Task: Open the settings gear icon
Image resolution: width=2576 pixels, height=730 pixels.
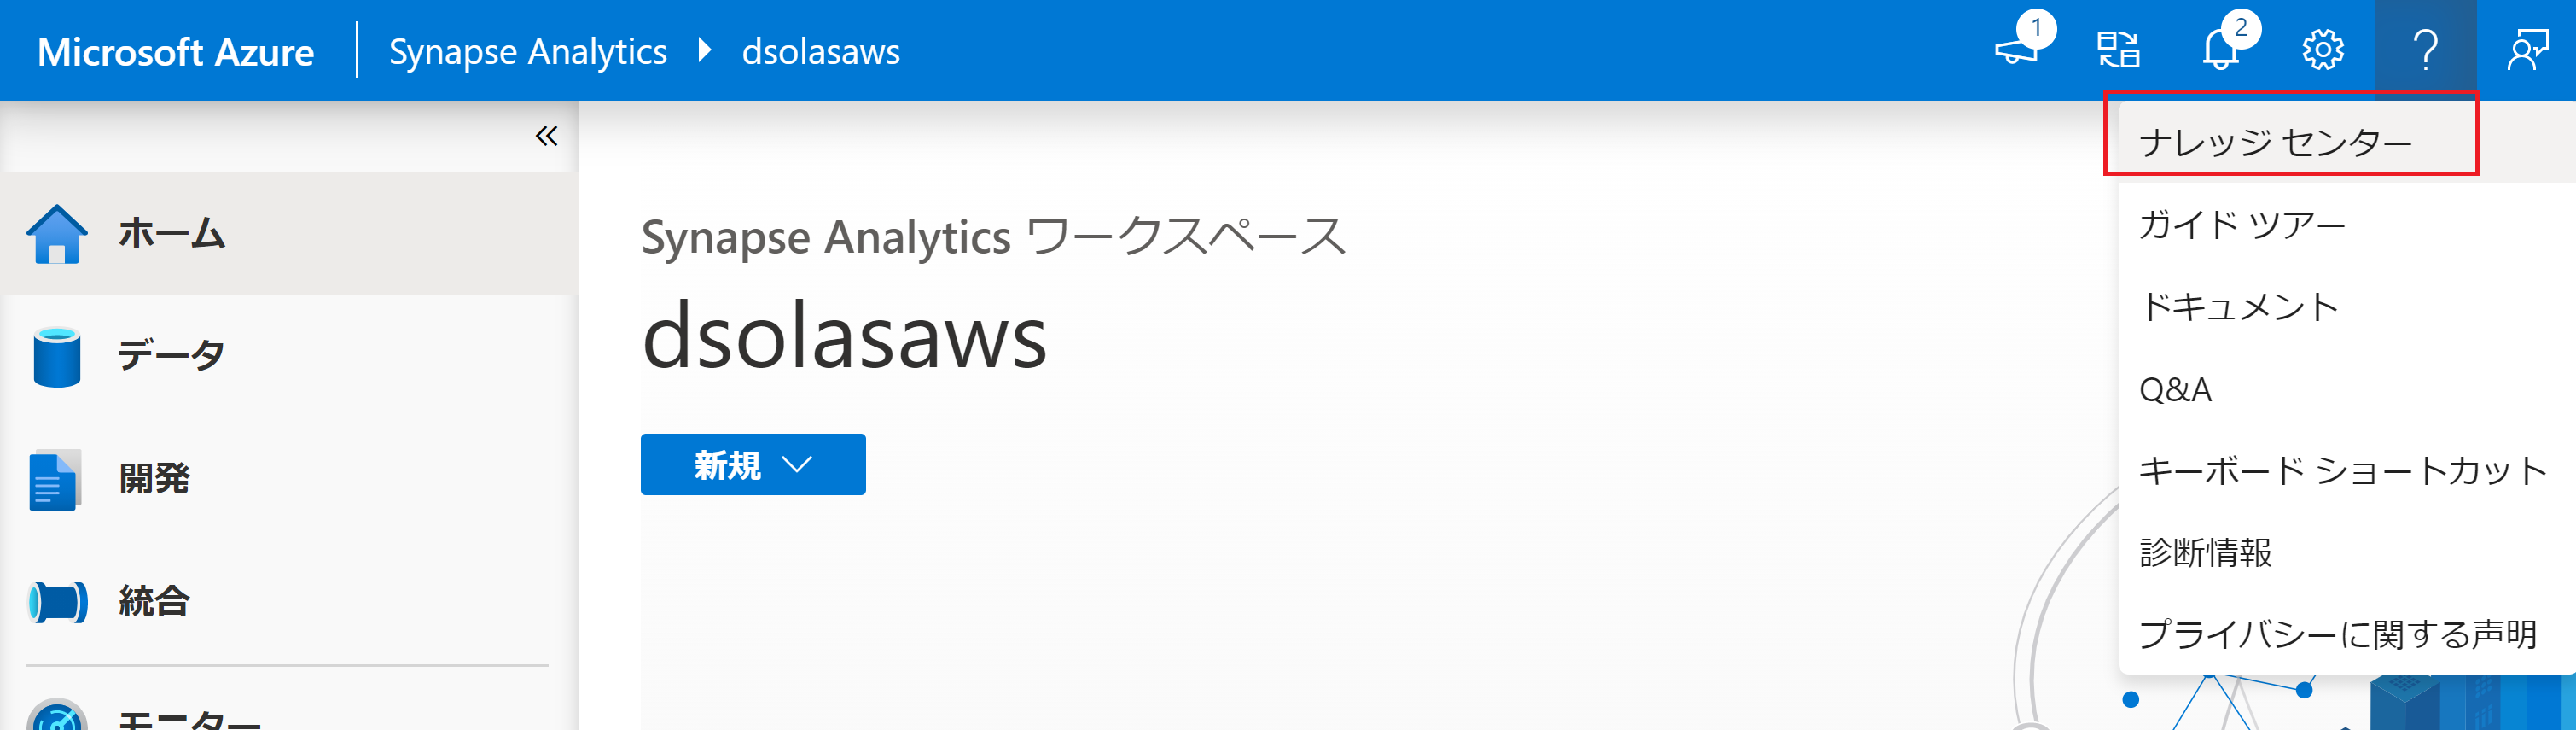Action: (2322, 50)
